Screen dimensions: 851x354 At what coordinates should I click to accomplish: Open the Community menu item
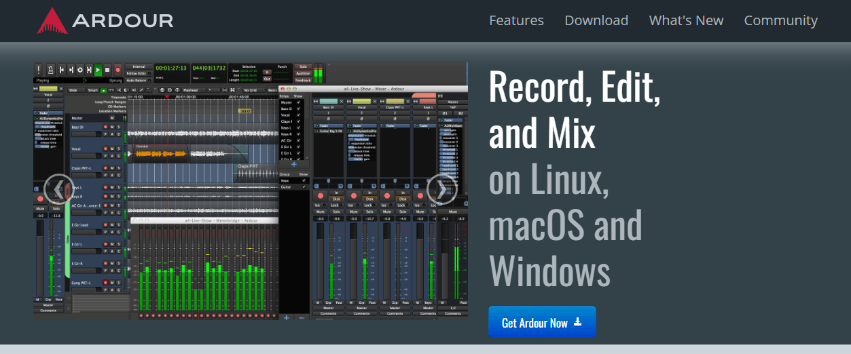(780, 20)
